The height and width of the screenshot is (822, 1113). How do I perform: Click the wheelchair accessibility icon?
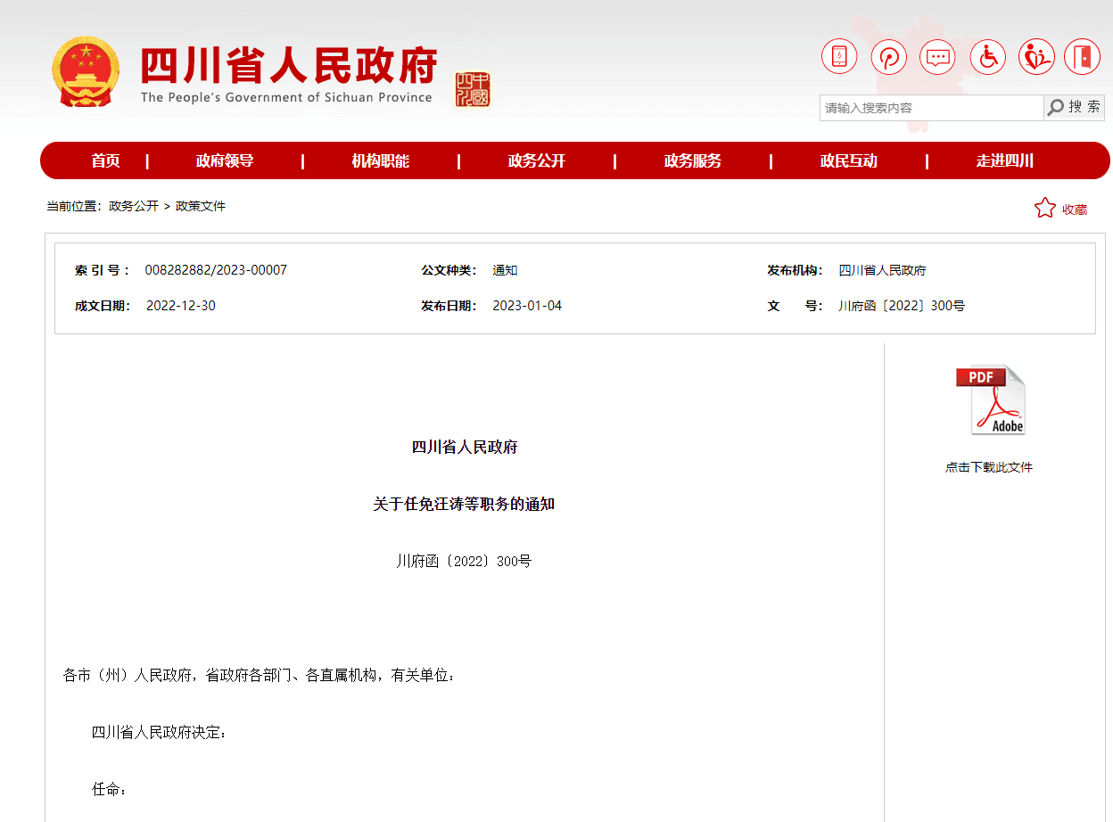coord(987,55)
